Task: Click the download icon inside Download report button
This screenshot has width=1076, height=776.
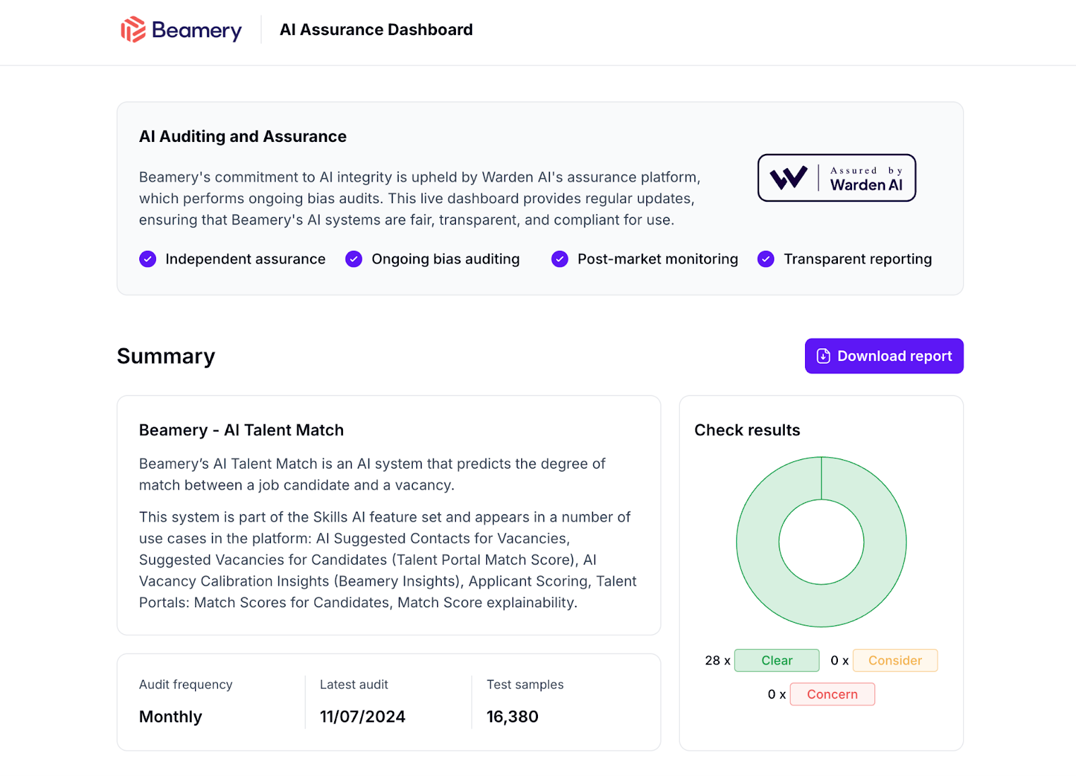Action: point(823,356)
